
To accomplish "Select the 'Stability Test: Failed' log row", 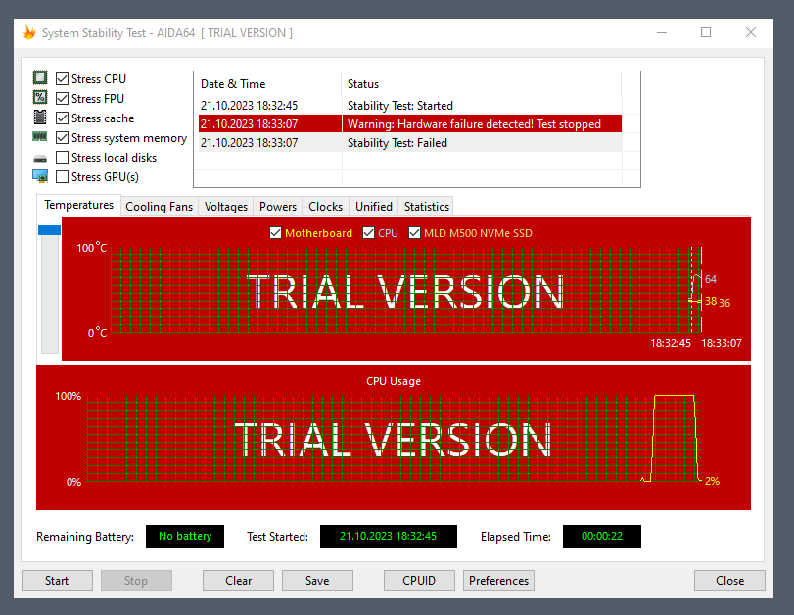I will 410,143.
